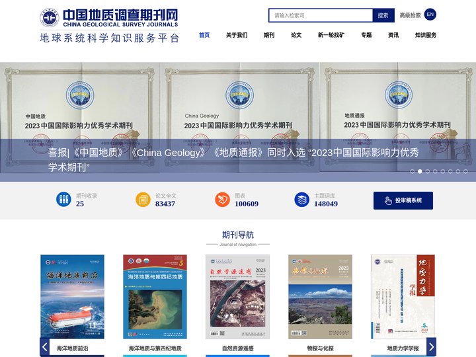This screenshot has height=357, width=476.
Task: Click the 海洋地质与第四纪地质 title link
Action: [x=155, y=348]
